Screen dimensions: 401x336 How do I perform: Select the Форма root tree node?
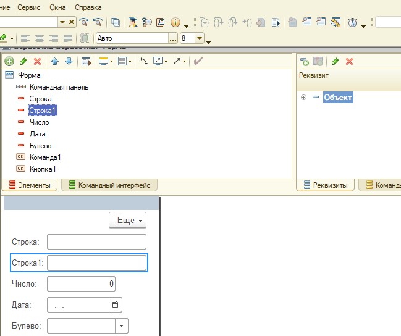(29, 75)
